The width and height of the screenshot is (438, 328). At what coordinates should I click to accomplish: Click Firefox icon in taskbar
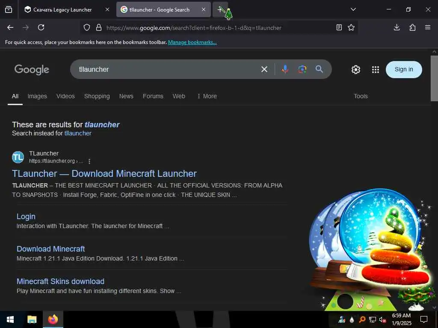coord(53,319)
